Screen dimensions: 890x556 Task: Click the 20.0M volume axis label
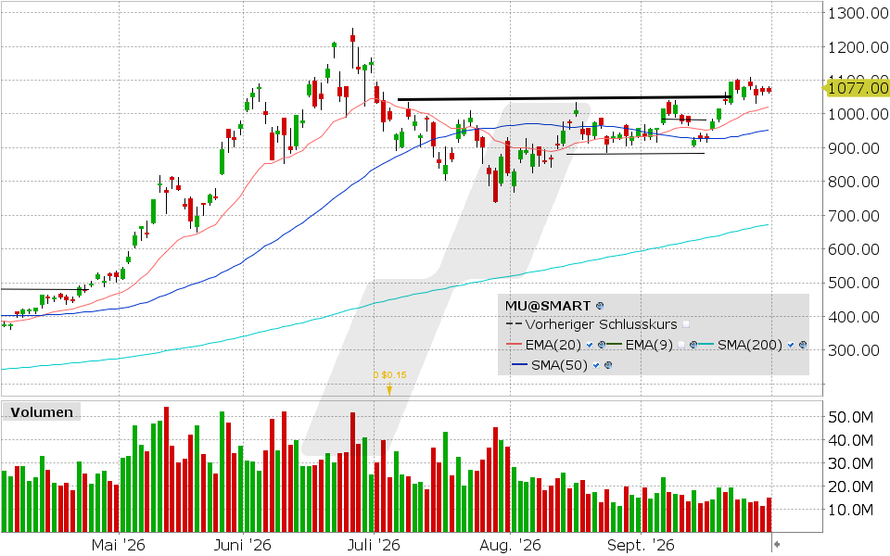[850, 486]
